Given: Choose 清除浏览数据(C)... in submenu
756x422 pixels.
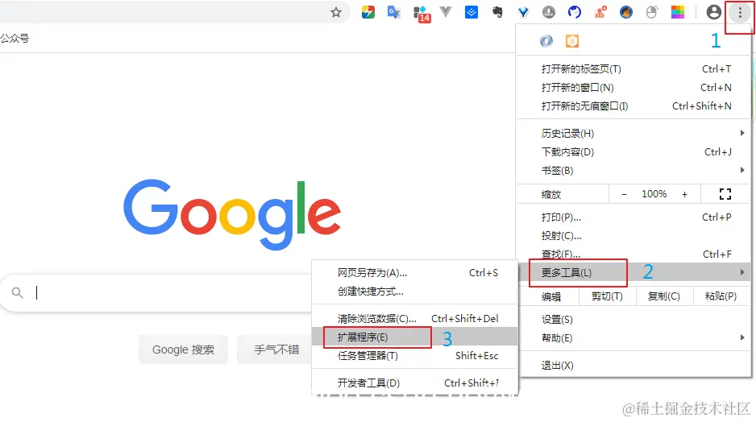Looking at the screenshot, I should (x=414, y=319).
